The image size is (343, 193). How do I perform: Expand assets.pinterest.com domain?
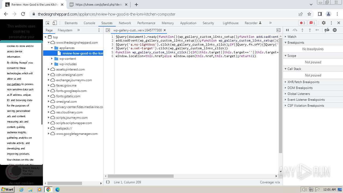49,69
